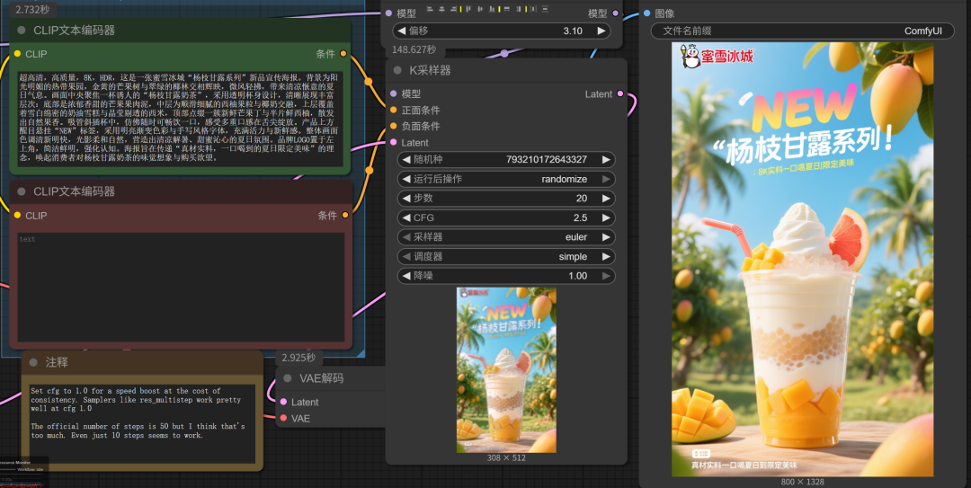Image resolution: width=971 pixels, height=488 pixels.
Task: Click the 随机种 seed value 793210172643327
Action: point(547,159)
